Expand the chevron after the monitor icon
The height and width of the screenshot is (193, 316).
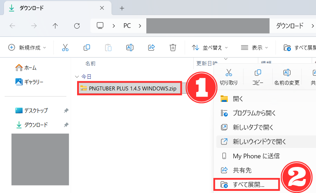click(x=114, y=26)
